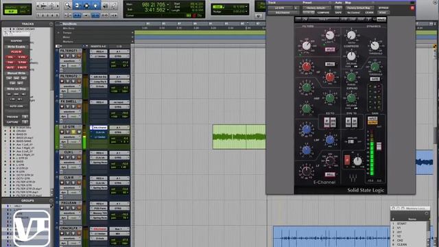The width and height of the screenshot is (439, 247).
Task: Click PLUG IN write enable button
Action: pyautogui.click(x=16, y=52)
